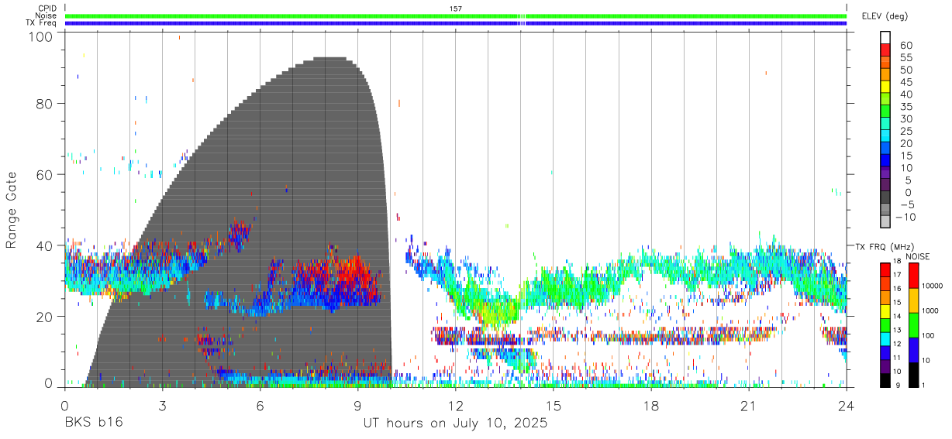Click the 'Range Gate' y-axis title

[12, 210]
